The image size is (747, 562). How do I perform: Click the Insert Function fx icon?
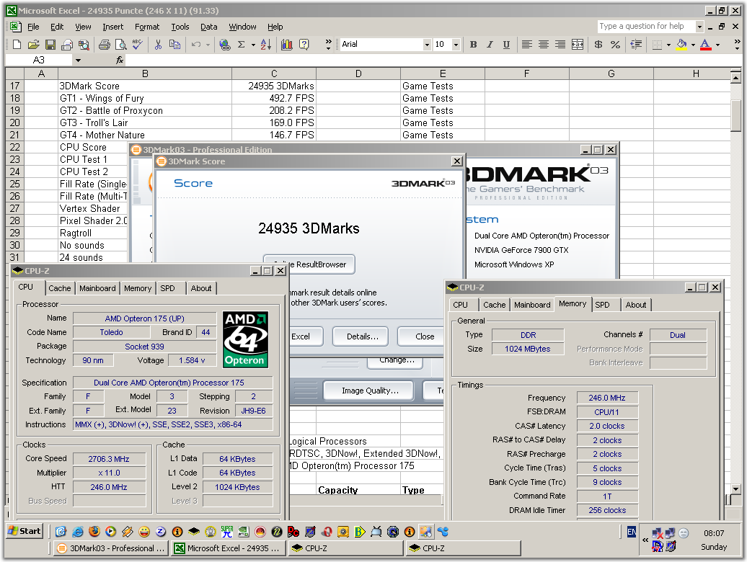[120, 60]
